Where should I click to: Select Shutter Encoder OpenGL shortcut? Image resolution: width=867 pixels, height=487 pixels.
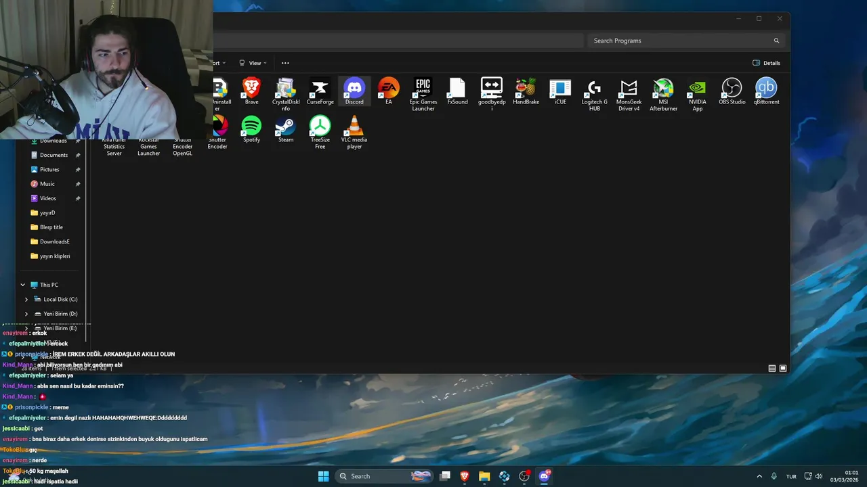183,145
